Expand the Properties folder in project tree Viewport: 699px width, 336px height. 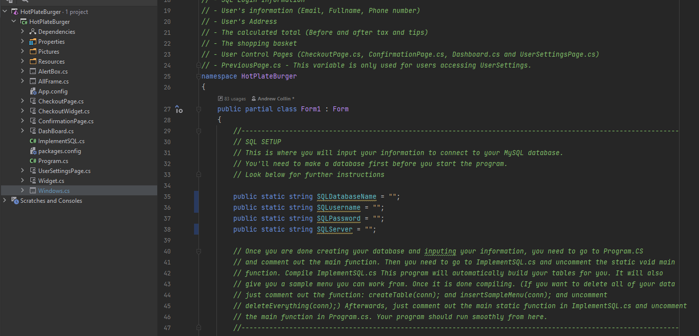(x=22, y=42)
